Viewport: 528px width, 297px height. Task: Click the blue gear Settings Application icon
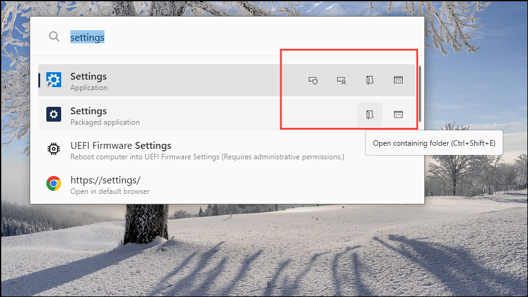54,80
